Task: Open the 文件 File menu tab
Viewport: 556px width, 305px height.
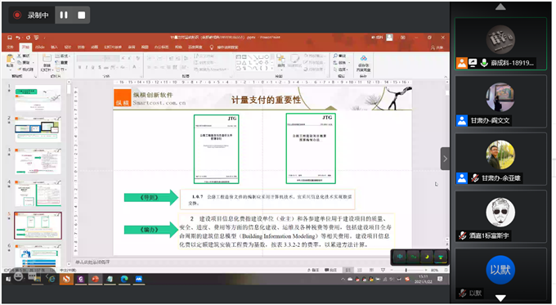Action: (x=10, y=47)
